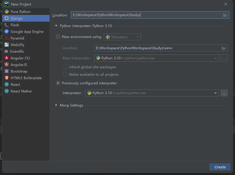Viewport: 235px width, 175px height.
Task: Browse folder icon in venv Location field
Action: [223, 48]
